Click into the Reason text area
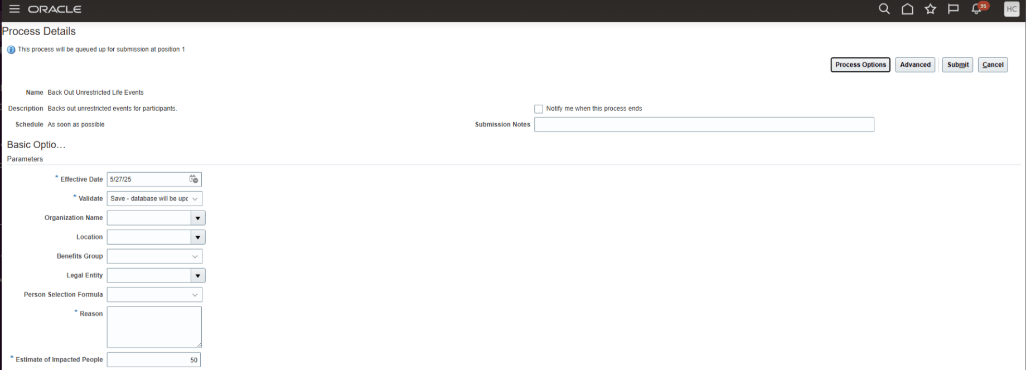This screenshot has width=1026, height=370. (x=154, y=327)
